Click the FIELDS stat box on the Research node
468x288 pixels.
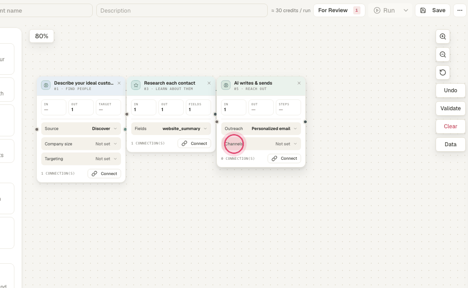coord(198,107)
